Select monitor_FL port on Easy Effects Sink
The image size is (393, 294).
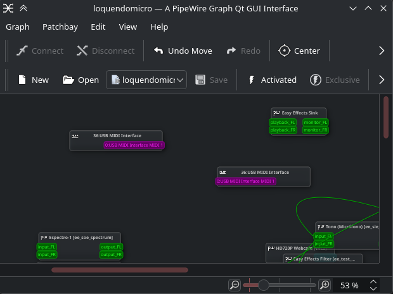pyautogui.click(x=315, y=122)
